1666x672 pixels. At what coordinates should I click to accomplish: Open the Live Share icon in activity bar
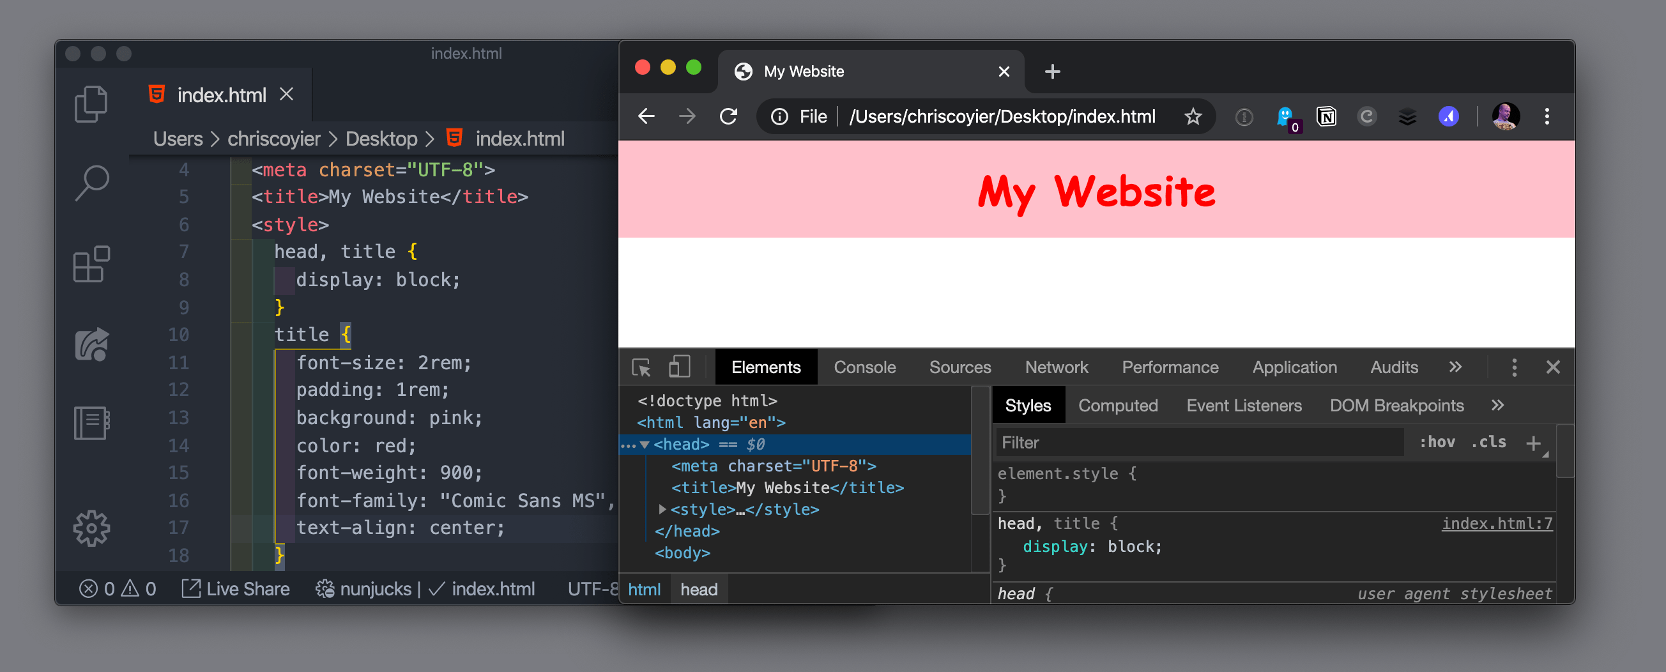coord(91,344)
